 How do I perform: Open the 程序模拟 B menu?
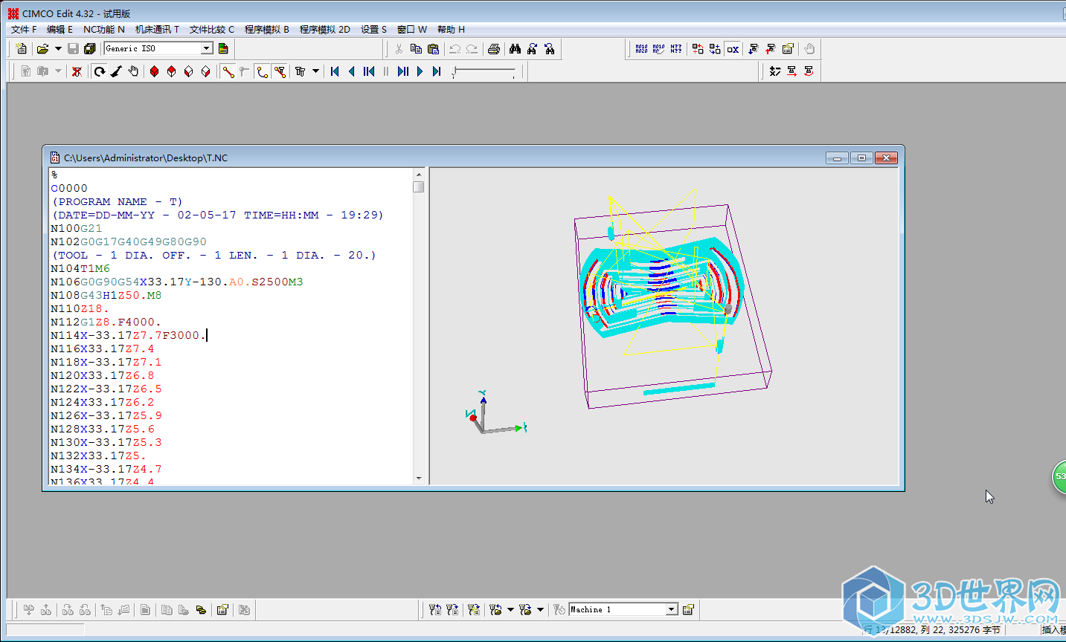coord(267,30)
